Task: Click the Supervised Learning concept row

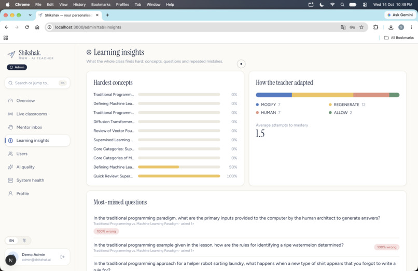Action: (x=165, y=140)
